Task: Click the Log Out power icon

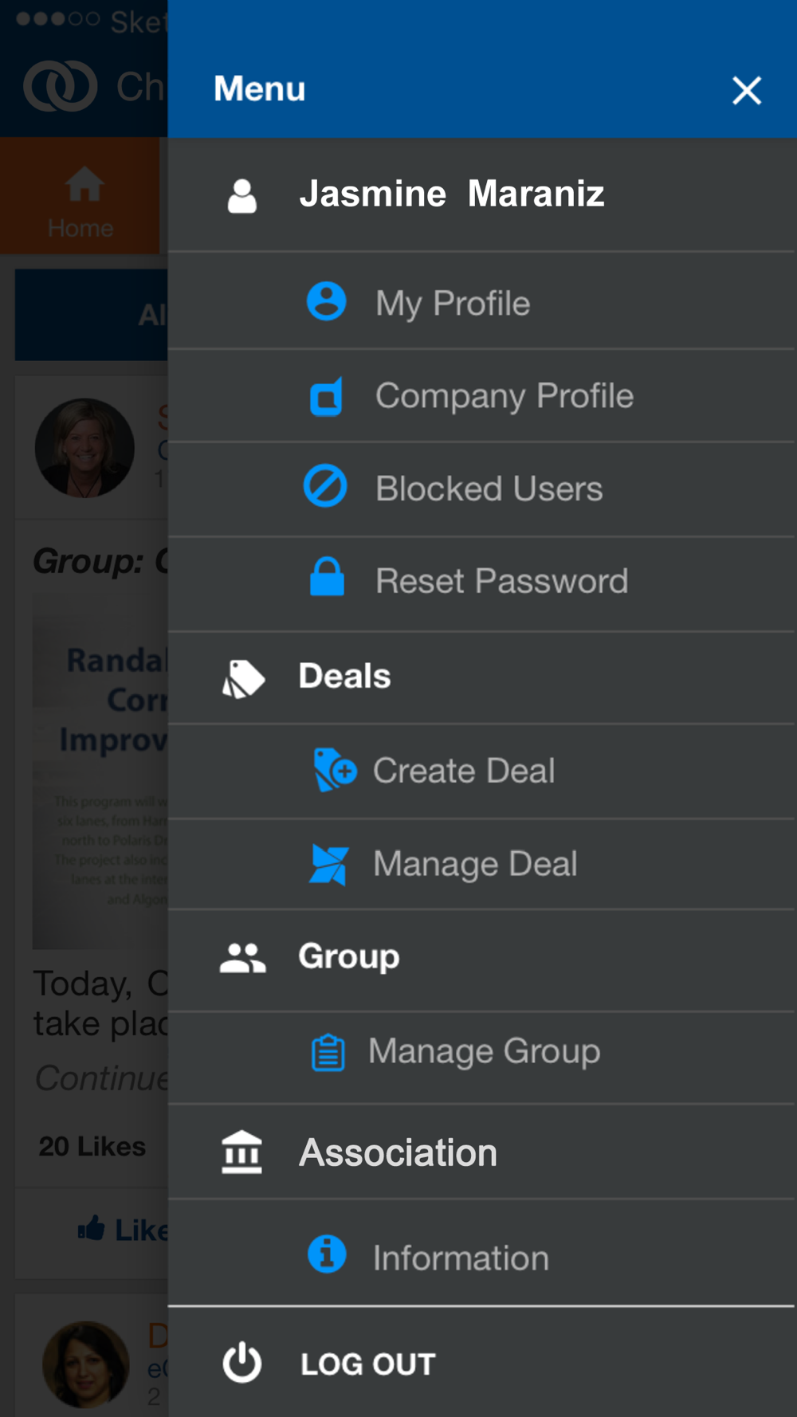Action: pyautogui.click(x=242, y=1363)
